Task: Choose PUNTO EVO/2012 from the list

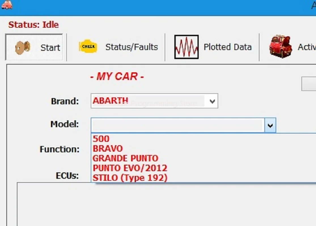Action: [130, 168]
